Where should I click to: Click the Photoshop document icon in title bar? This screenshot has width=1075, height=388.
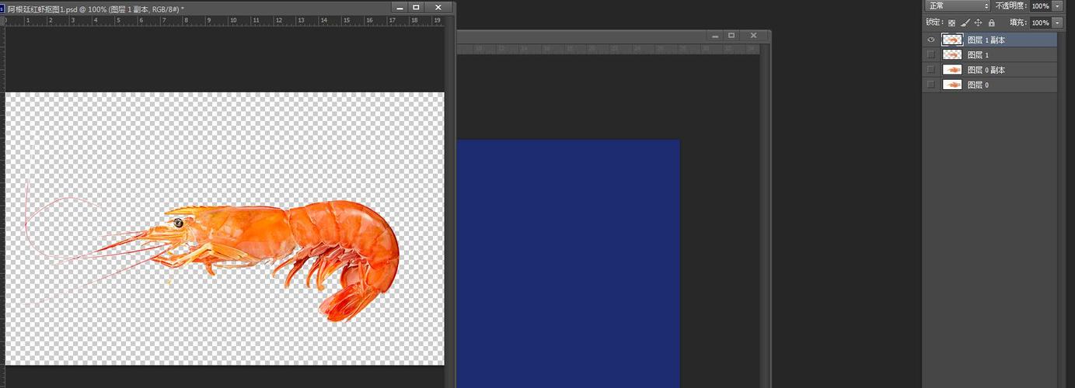(2, 8)
